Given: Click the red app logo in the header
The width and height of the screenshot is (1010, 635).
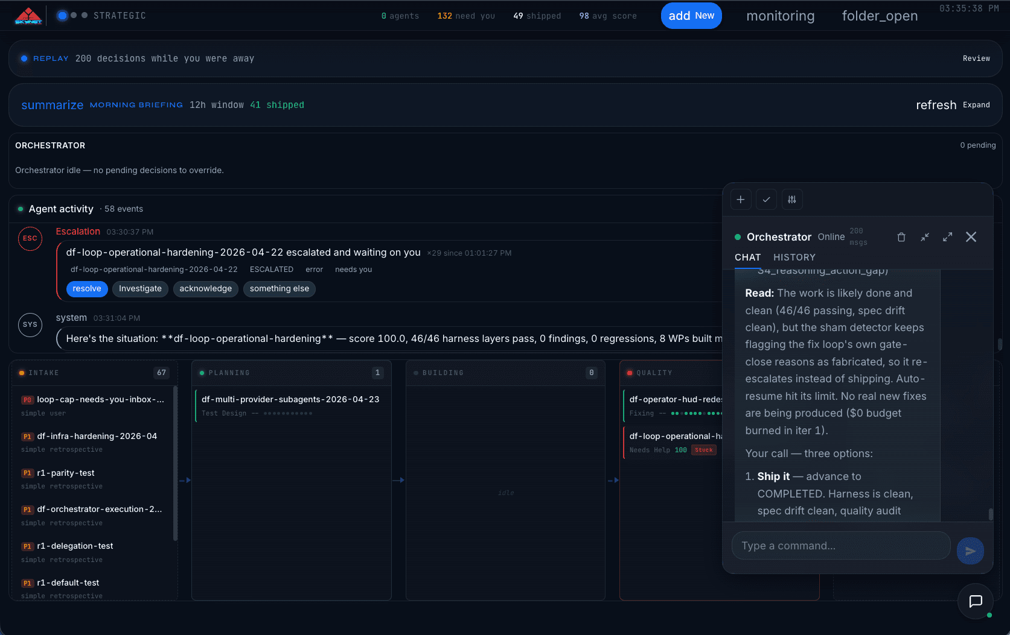Looking at the screenshot, I should point(28,16).
